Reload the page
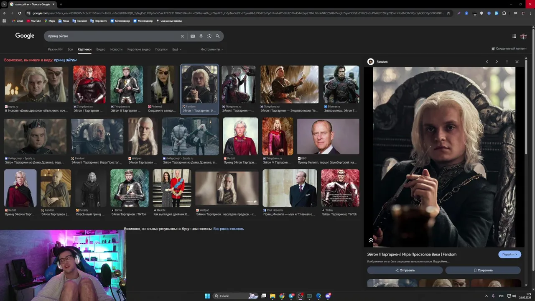The image size is (535, 301). (19, 13)
